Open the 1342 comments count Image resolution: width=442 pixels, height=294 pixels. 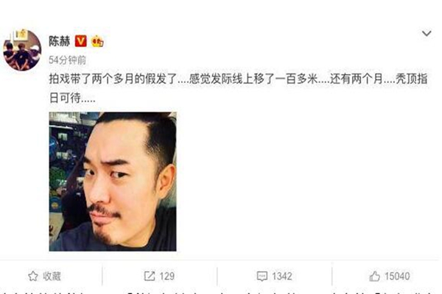point(282,276)
